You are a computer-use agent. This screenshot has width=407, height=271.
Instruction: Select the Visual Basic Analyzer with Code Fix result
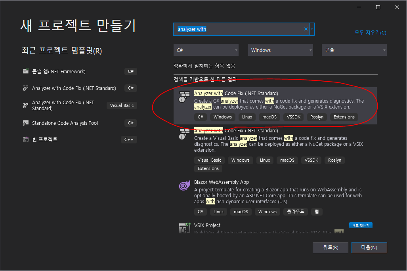click(275, 150)
